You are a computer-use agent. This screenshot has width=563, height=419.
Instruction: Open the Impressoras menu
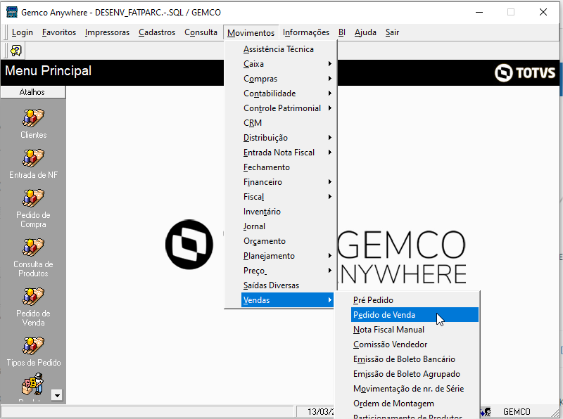point(107,32)
